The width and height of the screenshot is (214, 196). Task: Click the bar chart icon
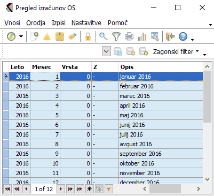[142, 36]
